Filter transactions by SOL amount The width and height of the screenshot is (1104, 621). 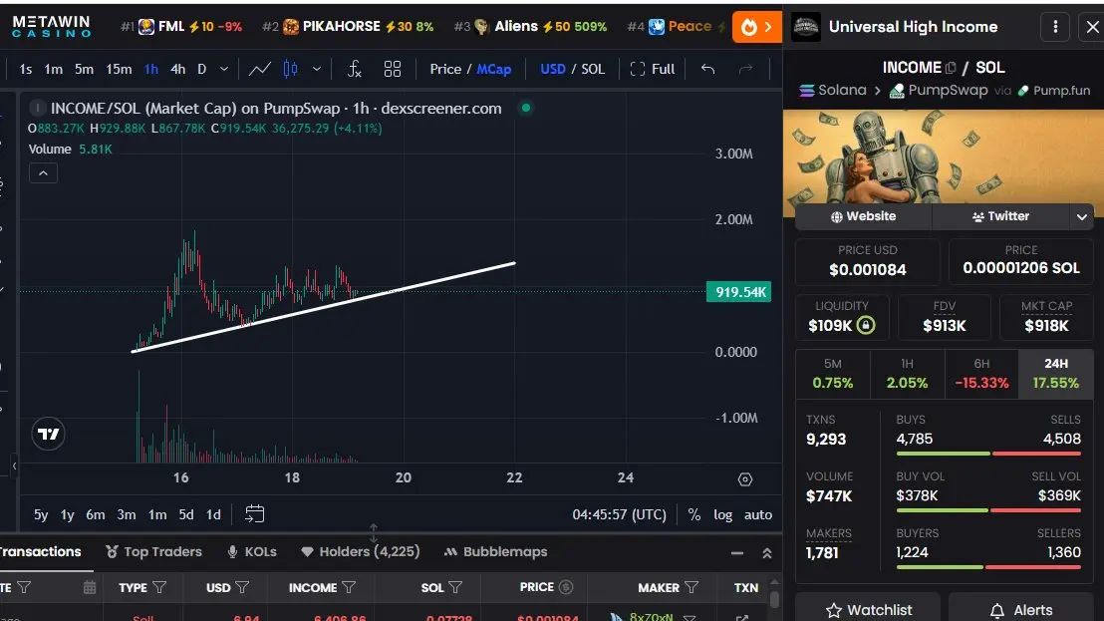coord(455,587)
